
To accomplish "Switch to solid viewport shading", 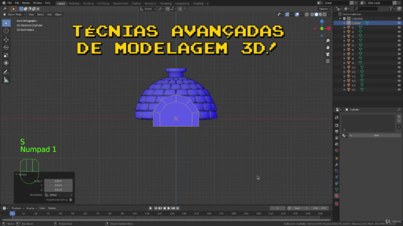I will tap(316, 14).
